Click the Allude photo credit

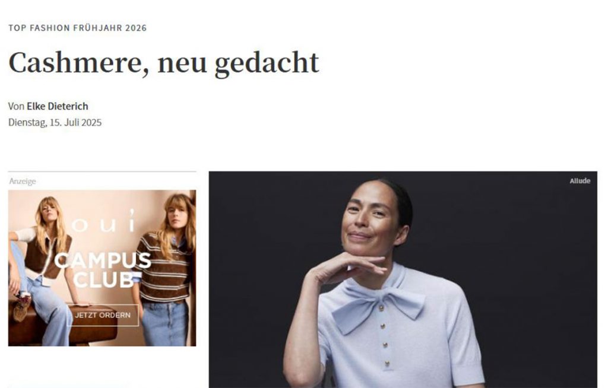(x=579, y=181)
